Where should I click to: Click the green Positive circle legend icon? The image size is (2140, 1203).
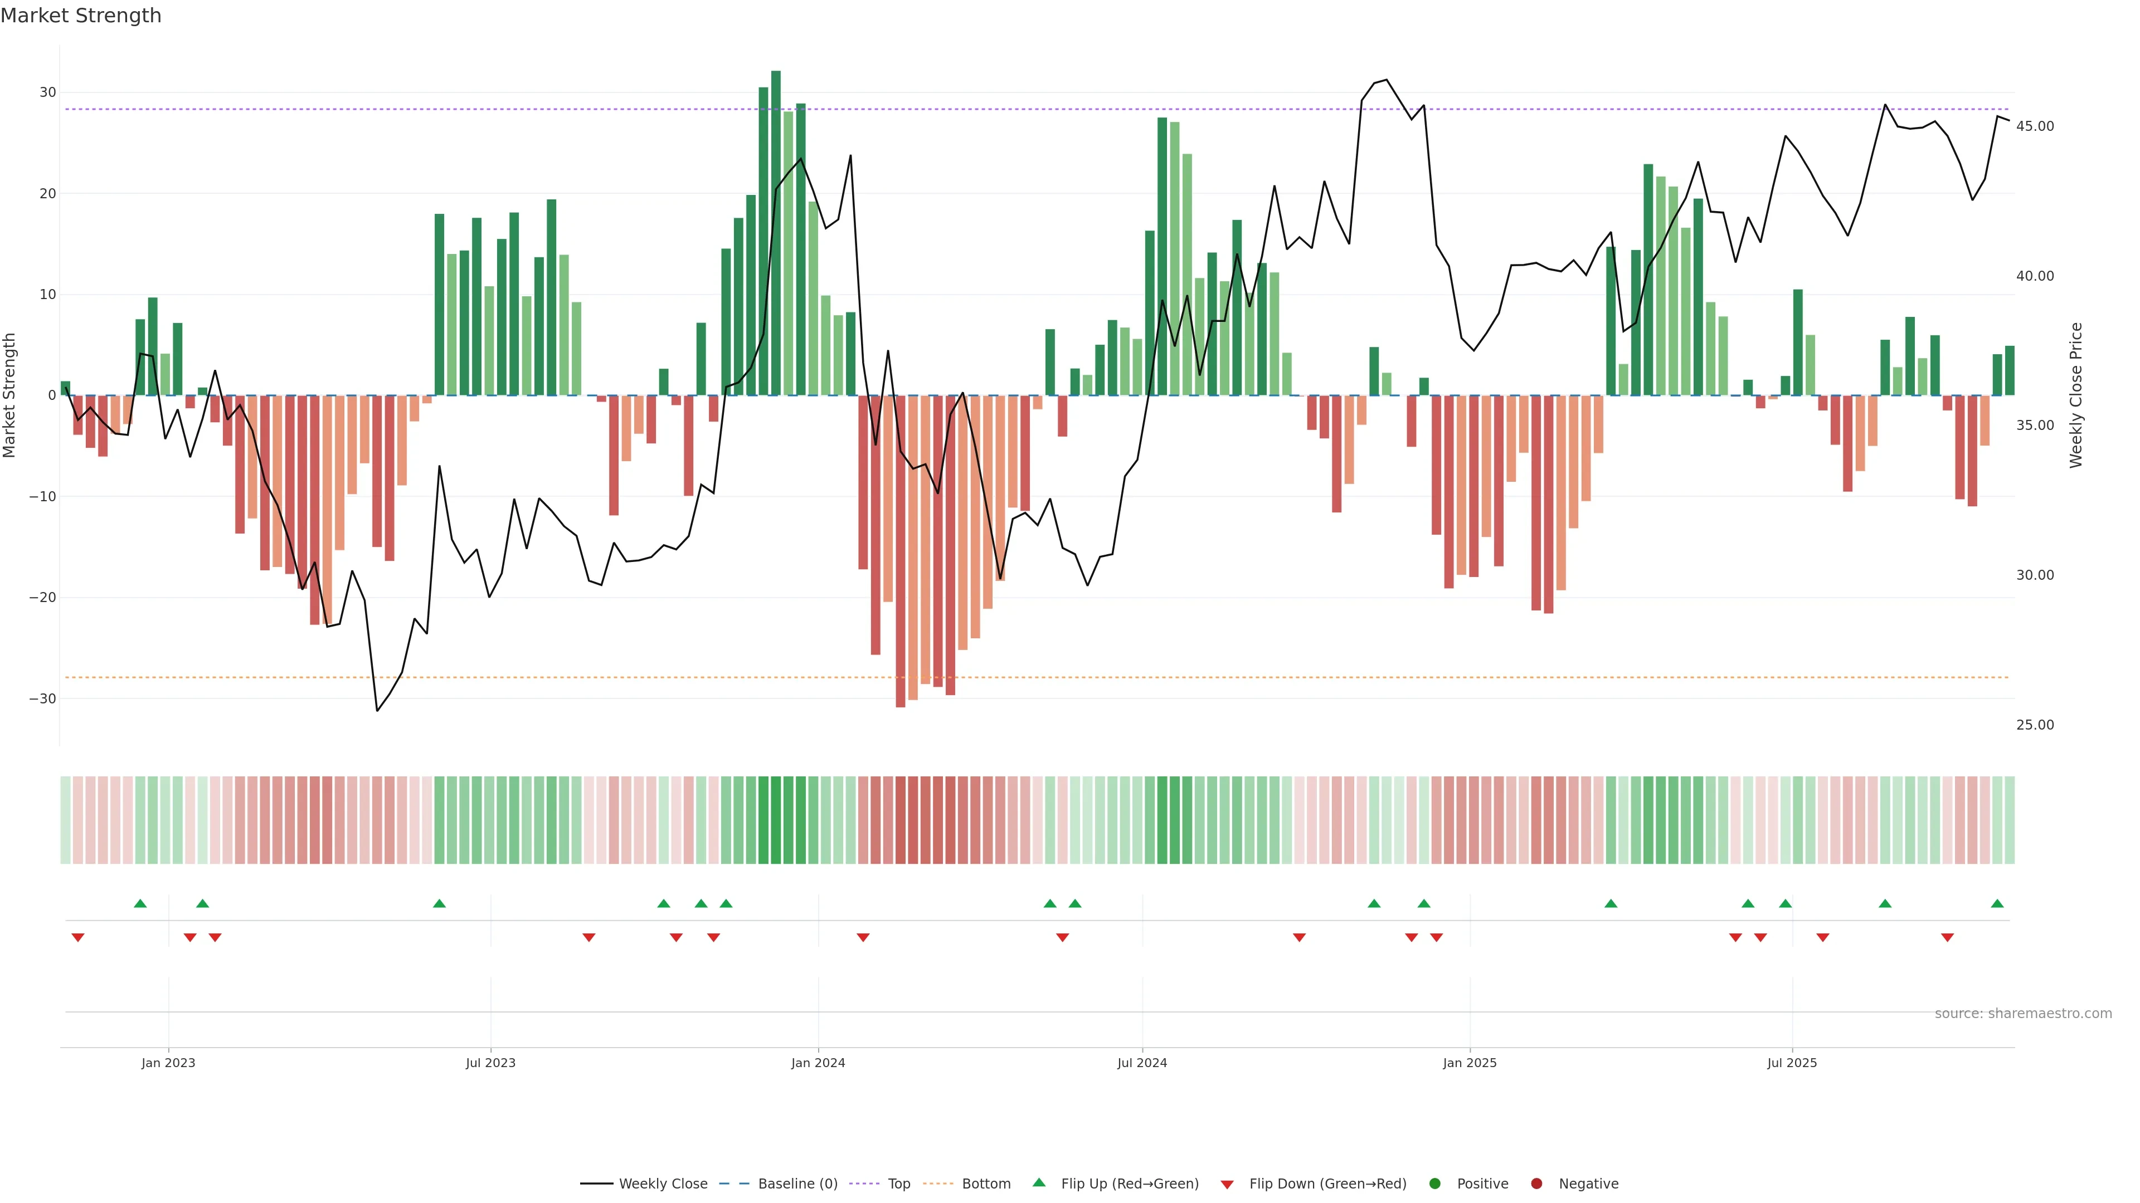(1434, 1183)
